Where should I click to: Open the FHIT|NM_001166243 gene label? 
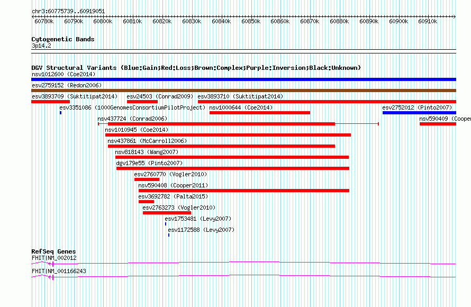(59, 271)
